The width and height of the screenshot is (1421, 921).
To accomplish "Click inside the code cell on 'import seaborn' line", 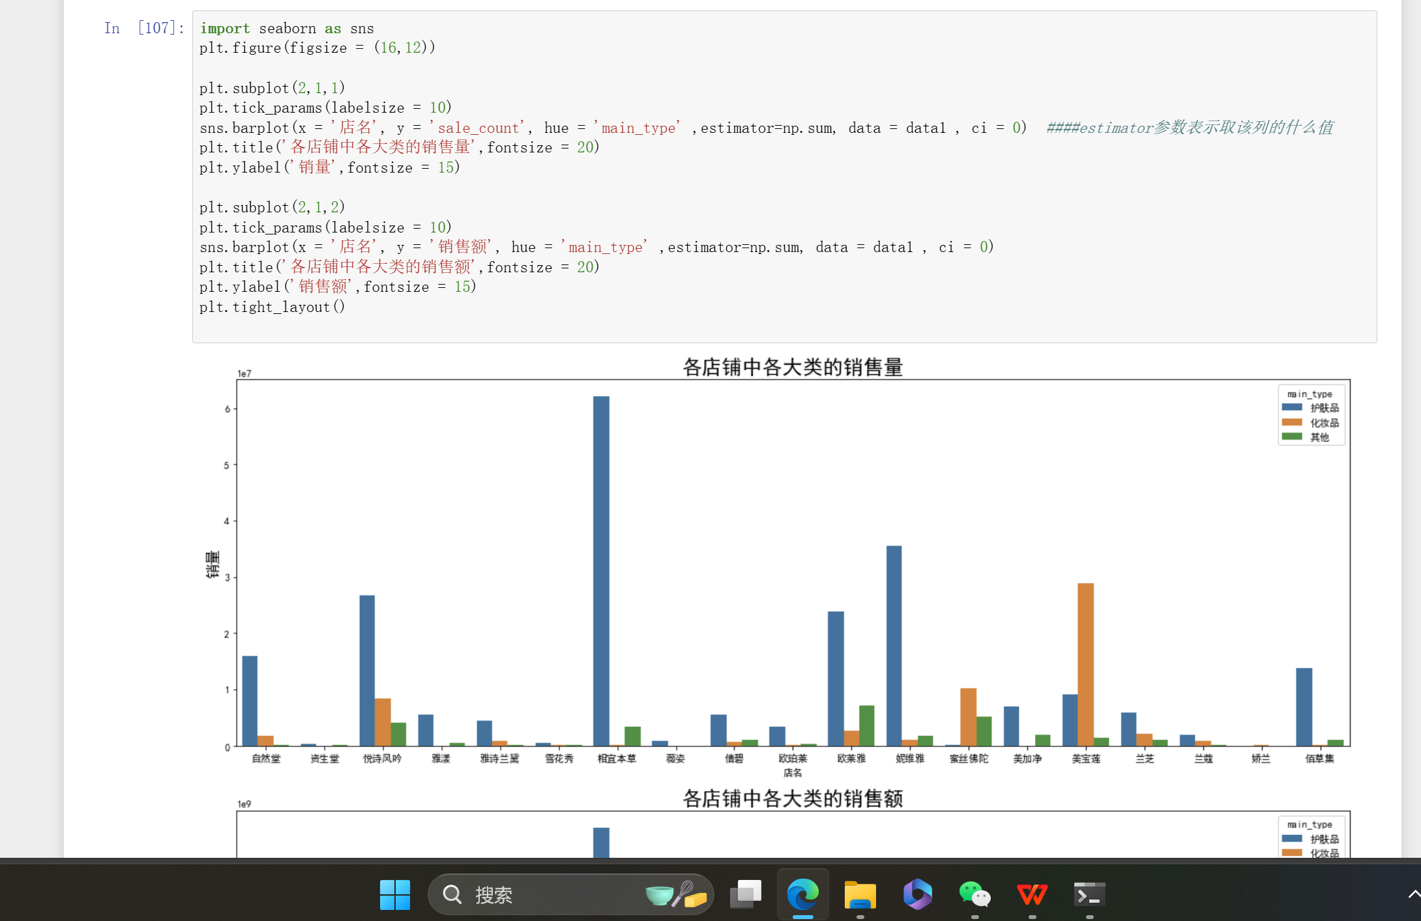I will [287, 29].
